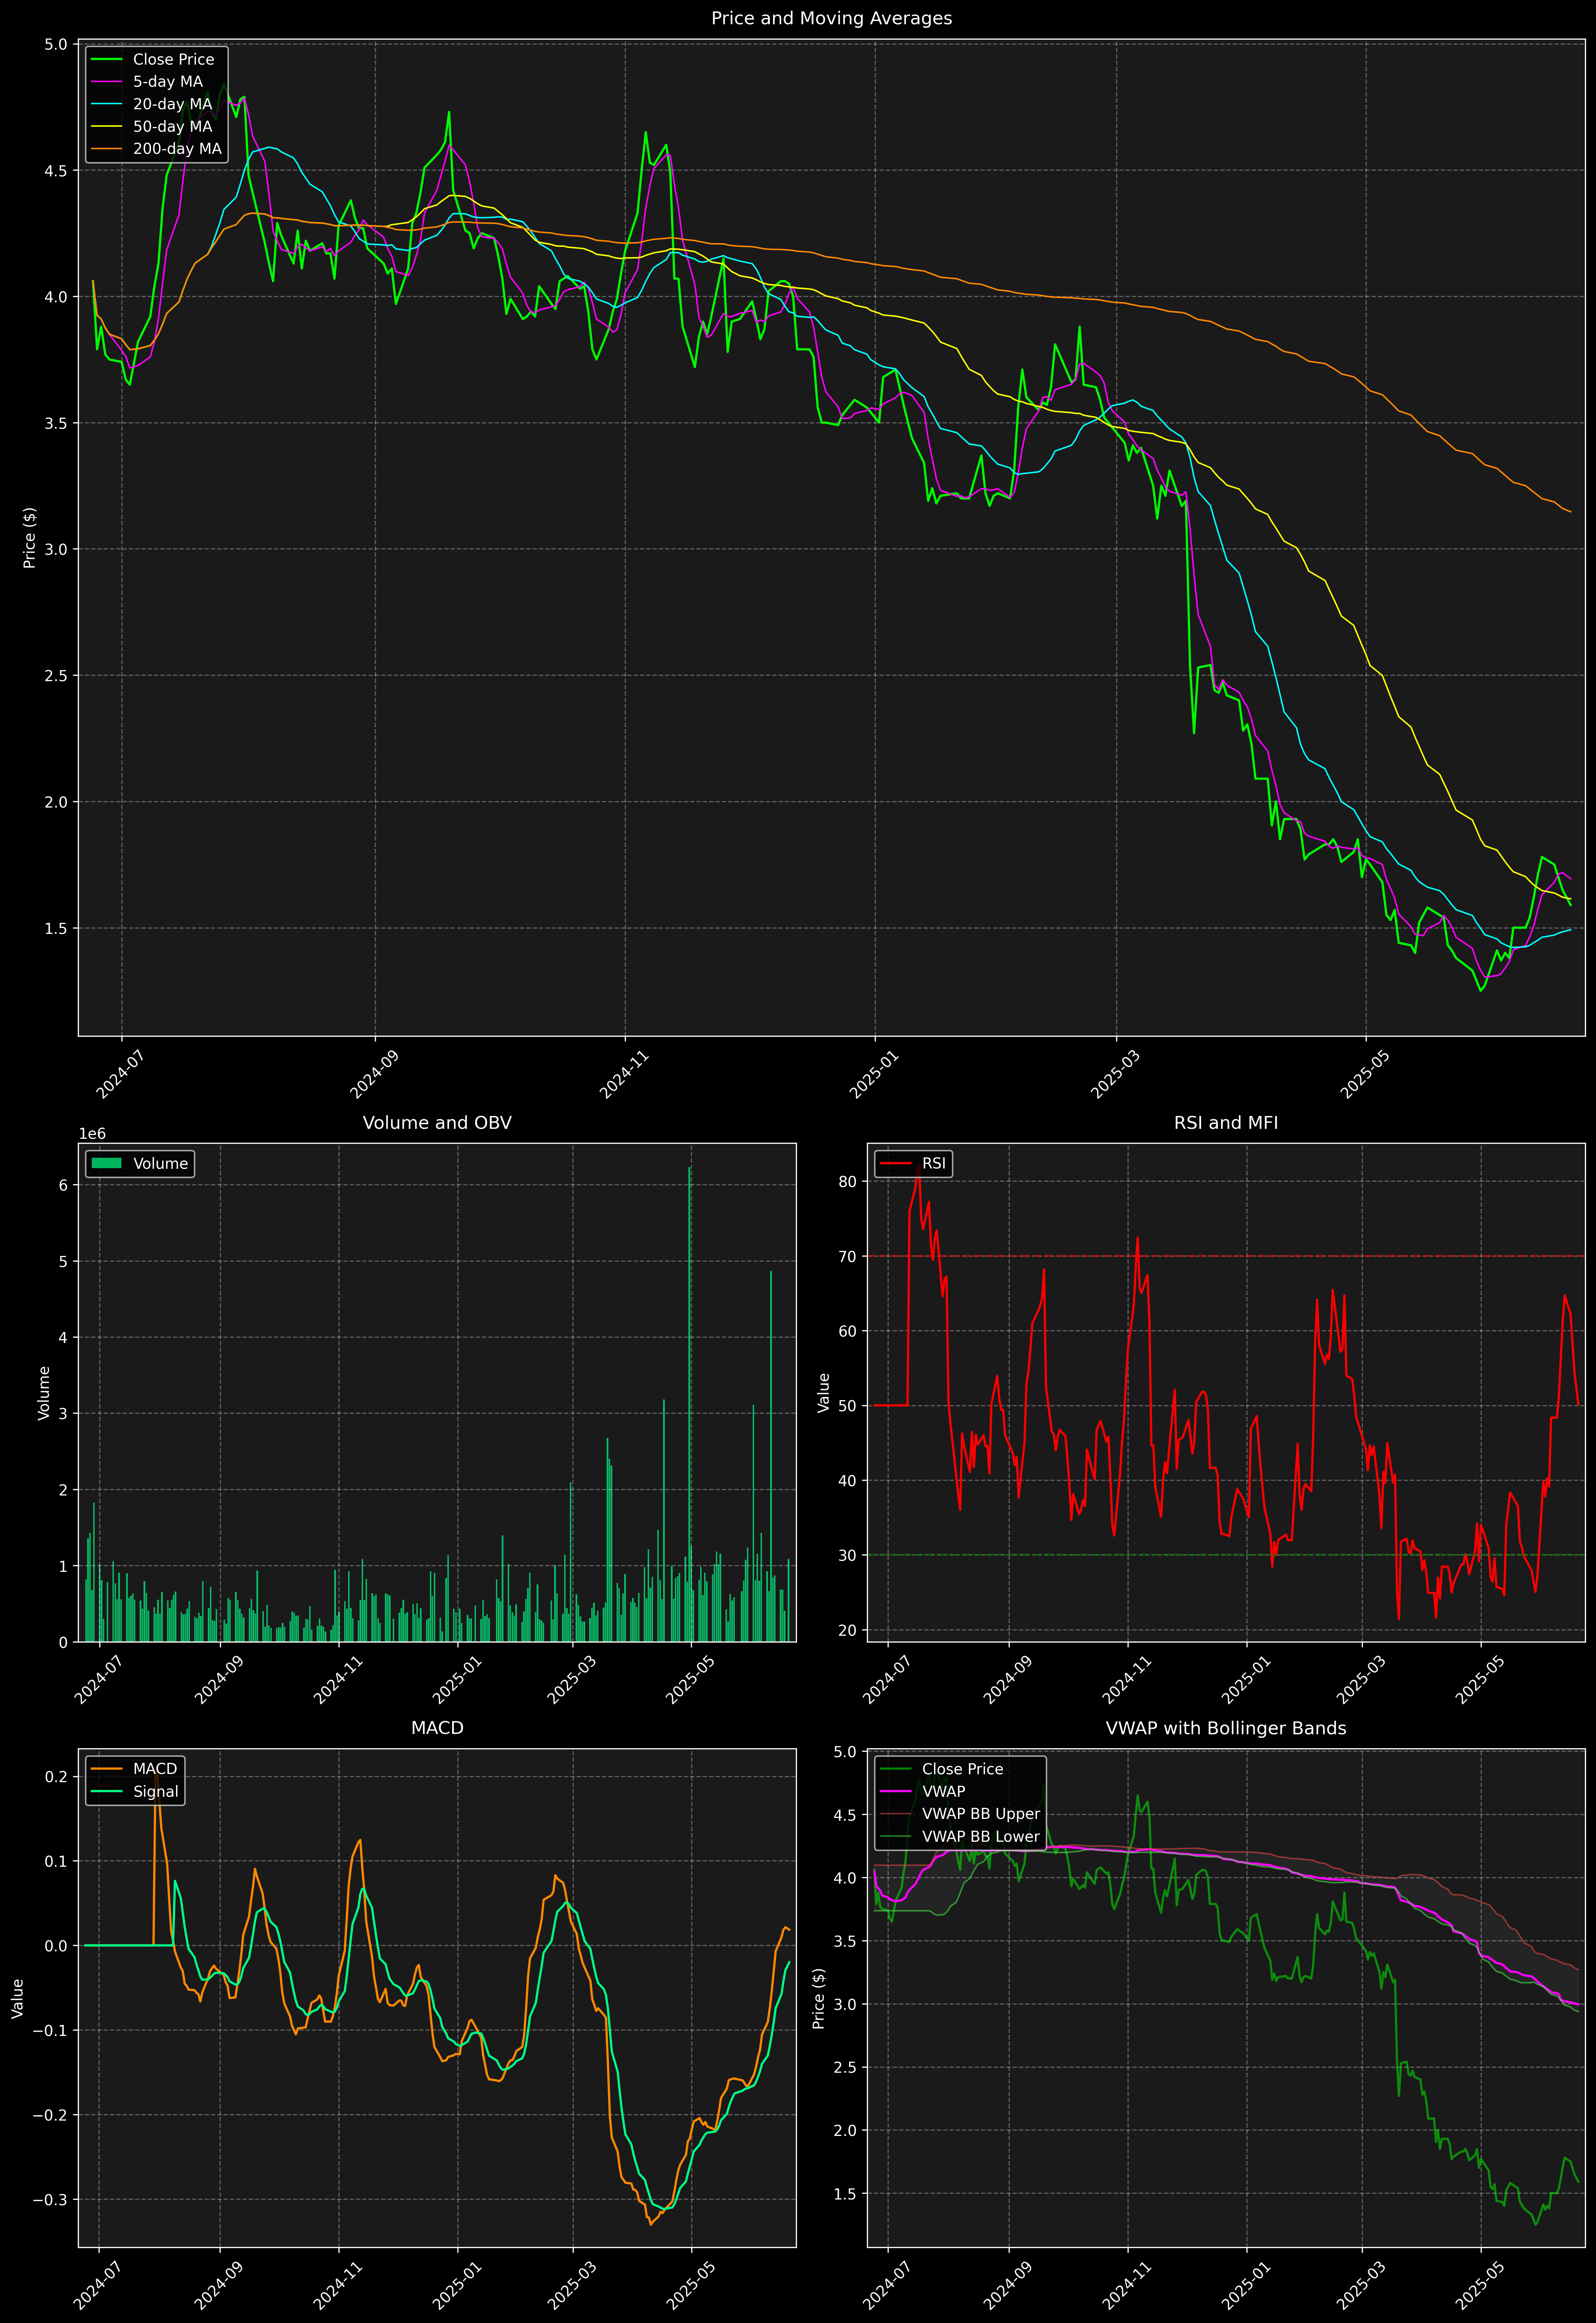Click the 'Value' axis label of the MACD chart

[17, 1998]
